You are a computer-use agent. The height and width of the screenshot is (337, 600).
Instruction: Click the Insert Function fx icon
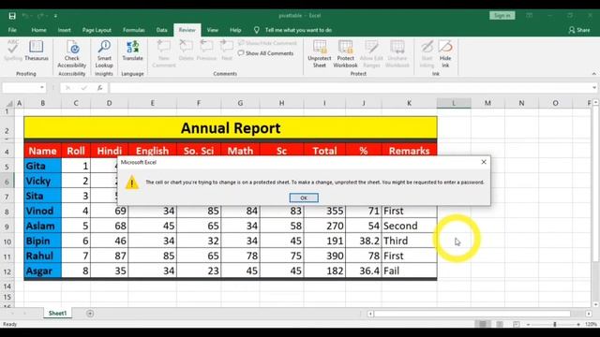99,88
